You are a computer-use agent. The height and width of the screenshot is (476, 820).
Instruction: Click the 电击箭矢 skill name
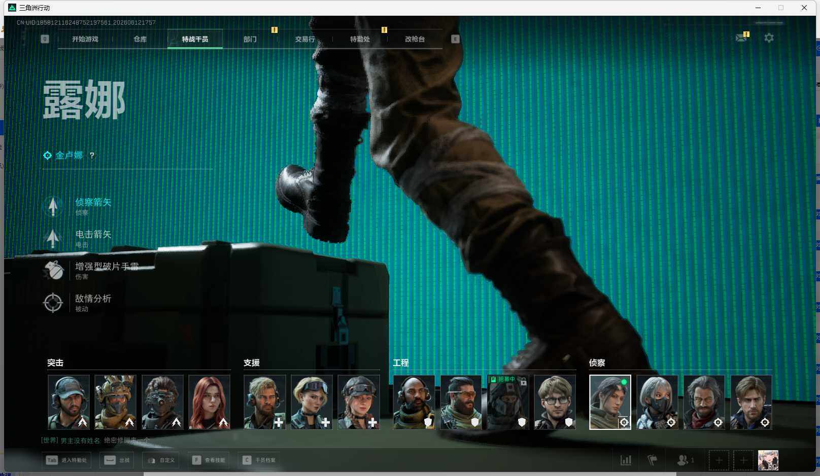tap(93, 234)
